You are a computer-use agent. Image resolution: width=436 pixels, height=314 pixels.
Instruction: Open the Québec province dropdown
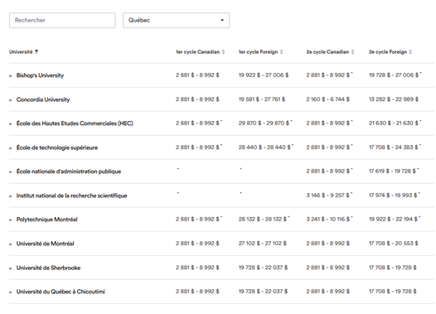click(x=177, y=20)
